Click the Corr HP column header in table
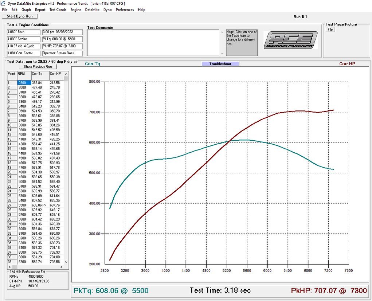Image resolution: width=372 pixels, height=301 pixels. pyautogui.click(x=56, y=75)
